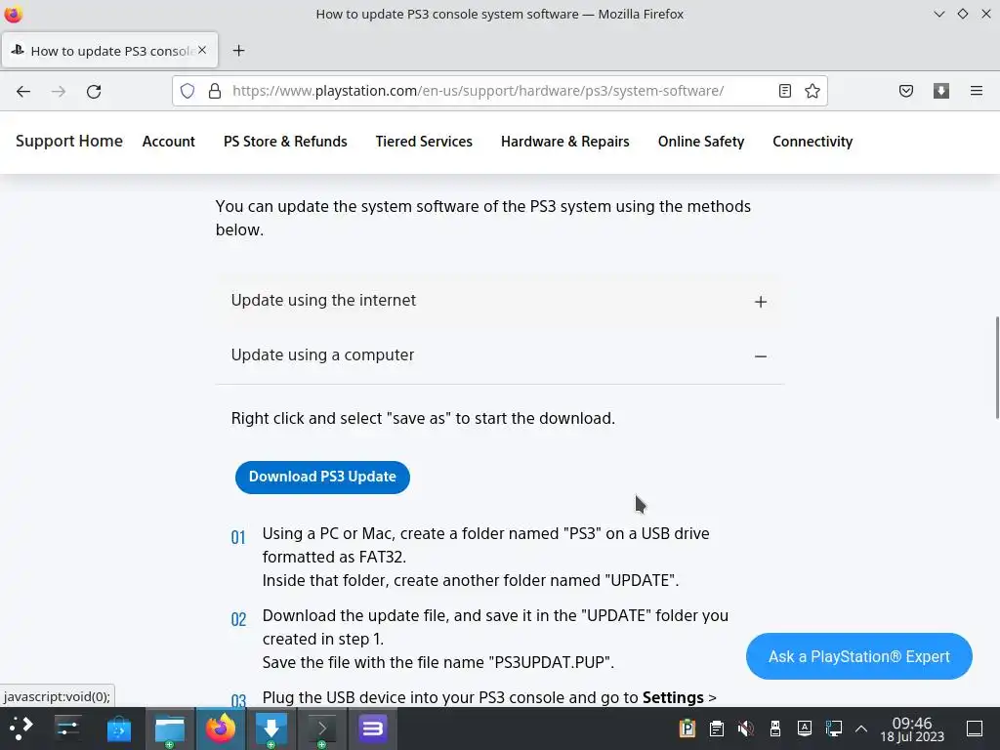The image size is (1000, 750).
Task: Open removable devices tray icon
Action: [774, 729]
